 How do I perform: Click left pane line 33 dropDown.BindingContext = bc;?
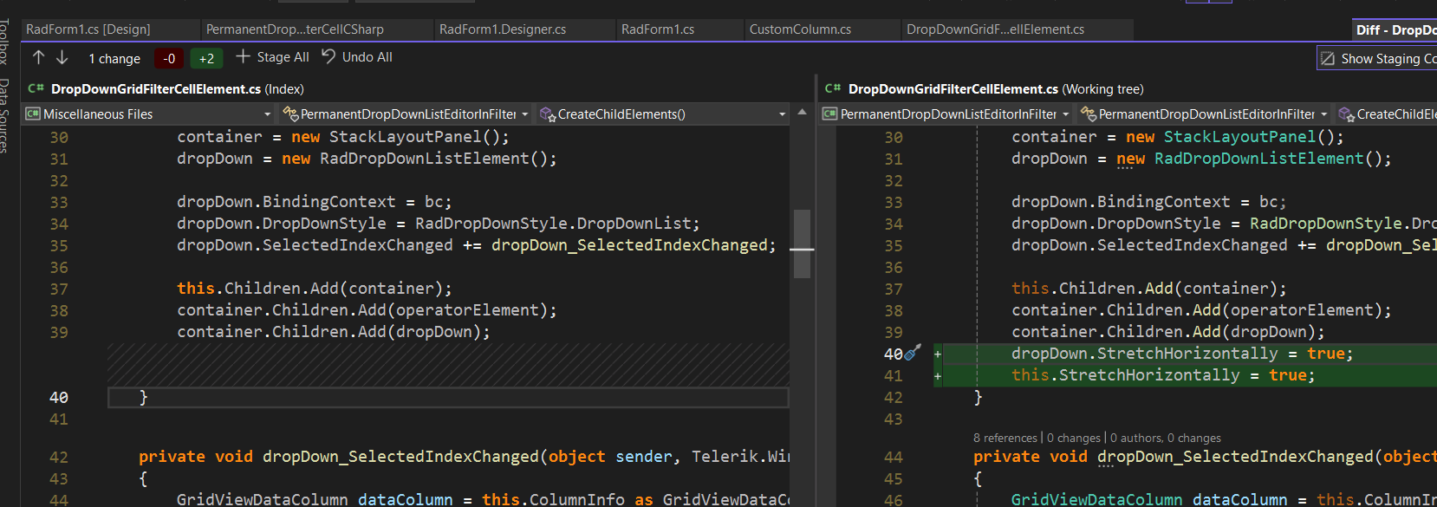[315, 203]
